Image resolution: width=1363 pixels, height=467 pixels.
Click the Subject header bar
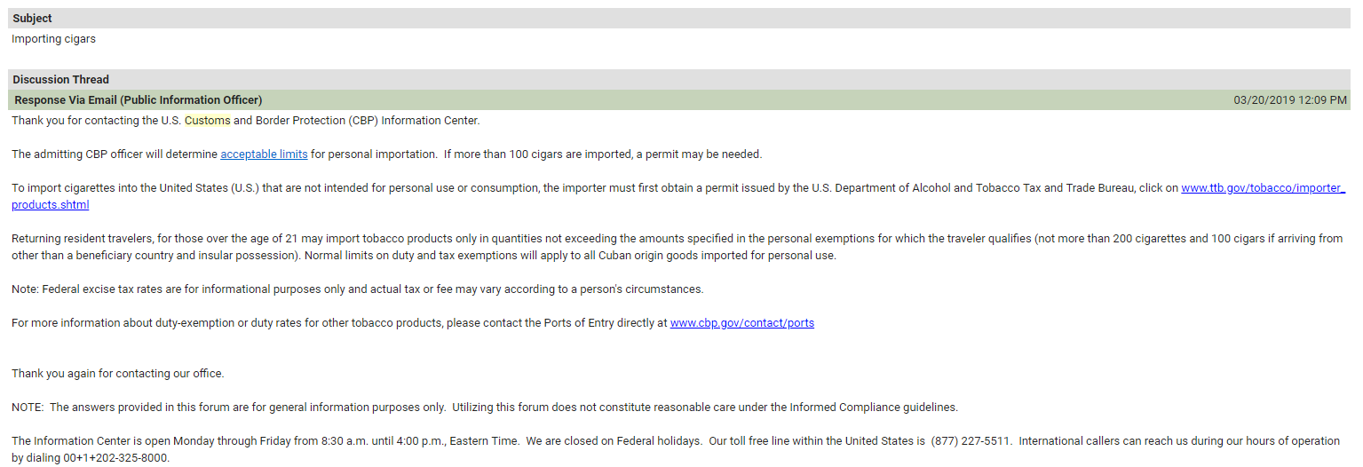(679, 19)
